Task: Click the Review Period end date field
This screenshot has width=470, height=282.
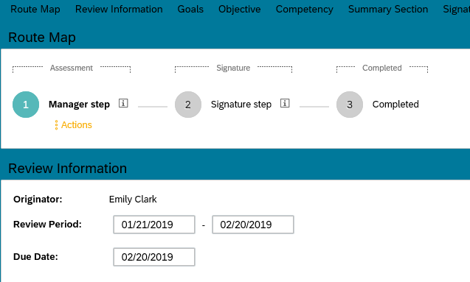Action: (253, 225)
